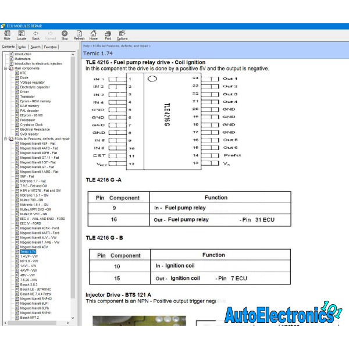Switch to the Index tab
The image size is (349, 349).
coord(22,47)
